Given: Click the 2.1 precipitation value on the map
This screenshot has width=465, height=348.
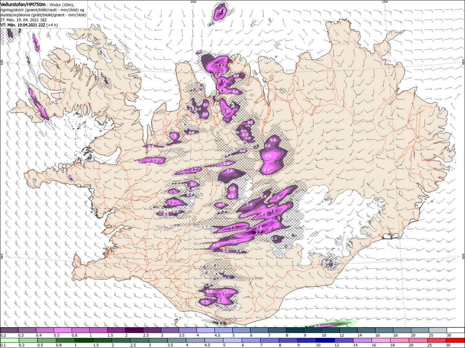Looking at the screenshot, I should tap(222, 82).
